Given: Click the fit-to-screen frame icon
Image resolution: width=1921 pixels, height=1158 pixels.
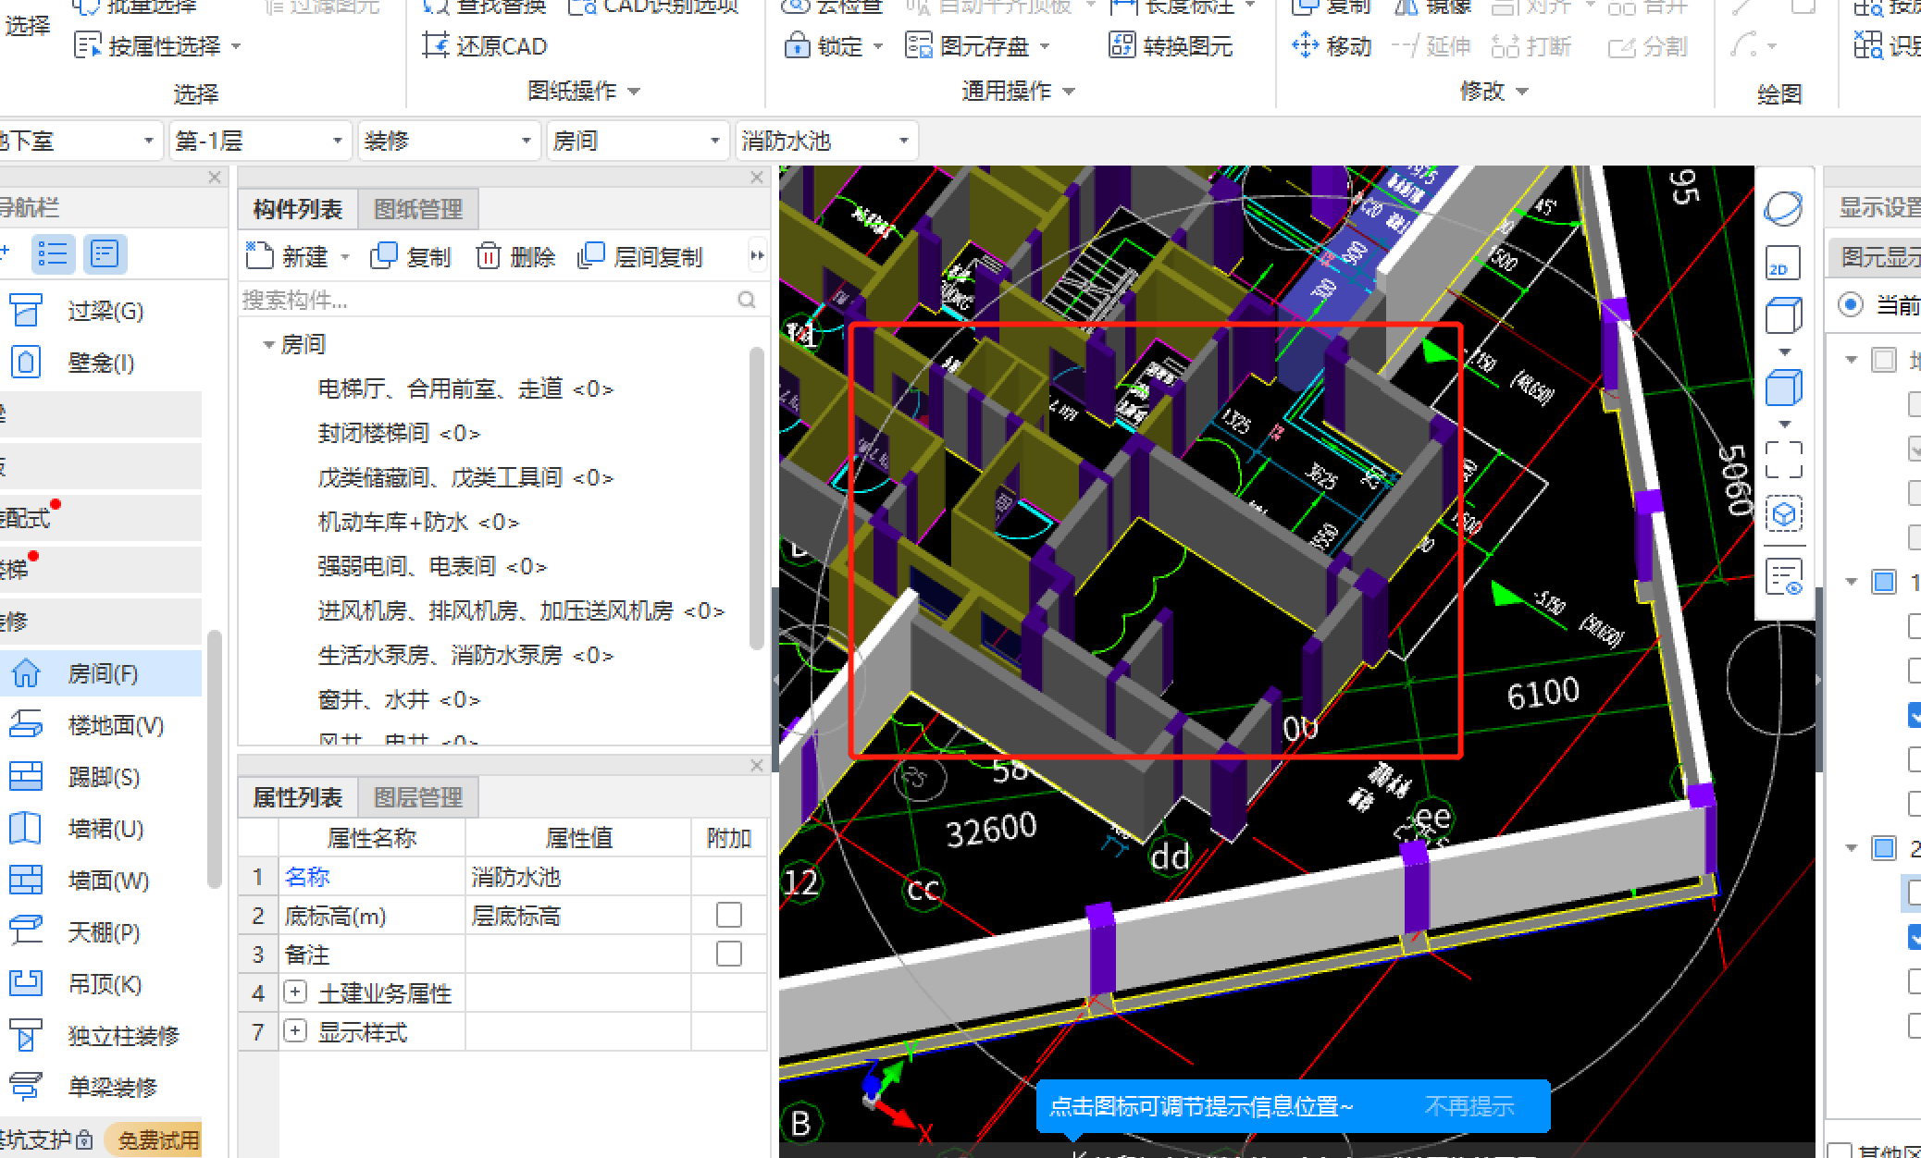Looking at the screenshot, I should point(1783,460).
